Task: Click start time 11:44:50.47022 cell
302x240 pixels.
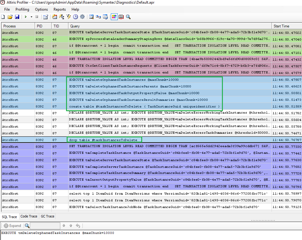Action: click(x=287, y=33)
